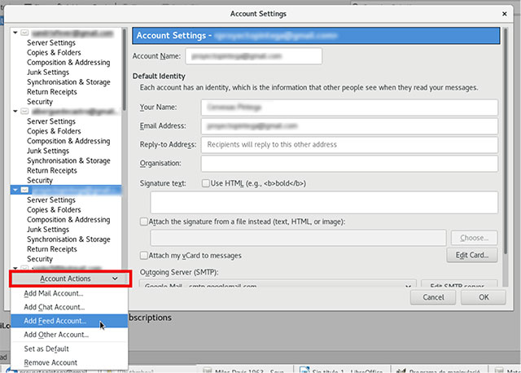
Task: Switch to the Sin título 1 LibreOffice taskbar window
Action: point(342,371)
